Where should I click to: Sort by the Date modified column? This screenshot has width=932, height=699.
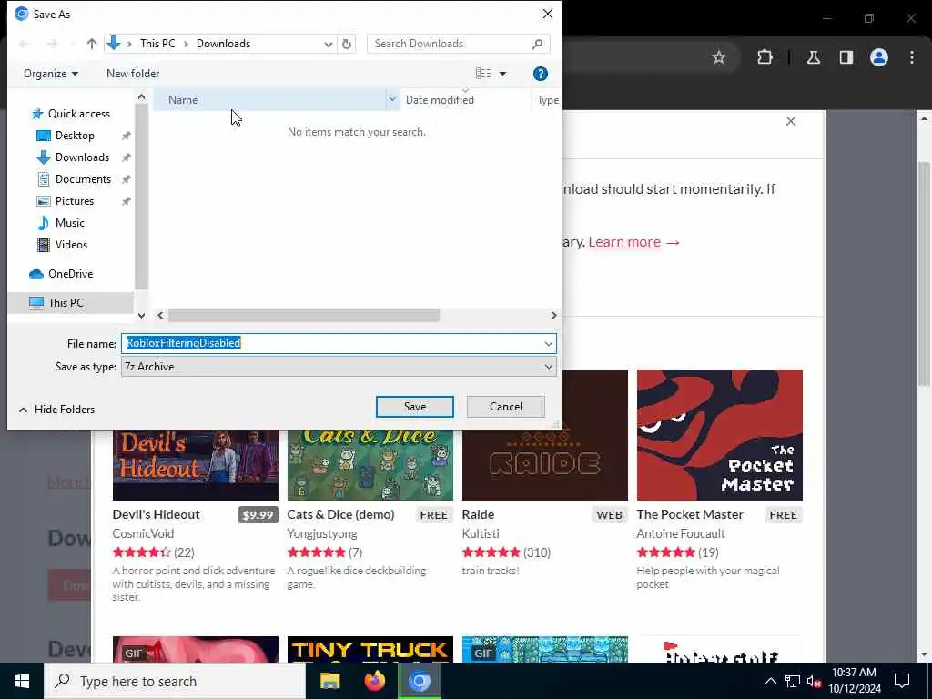(x=465, y=100)
